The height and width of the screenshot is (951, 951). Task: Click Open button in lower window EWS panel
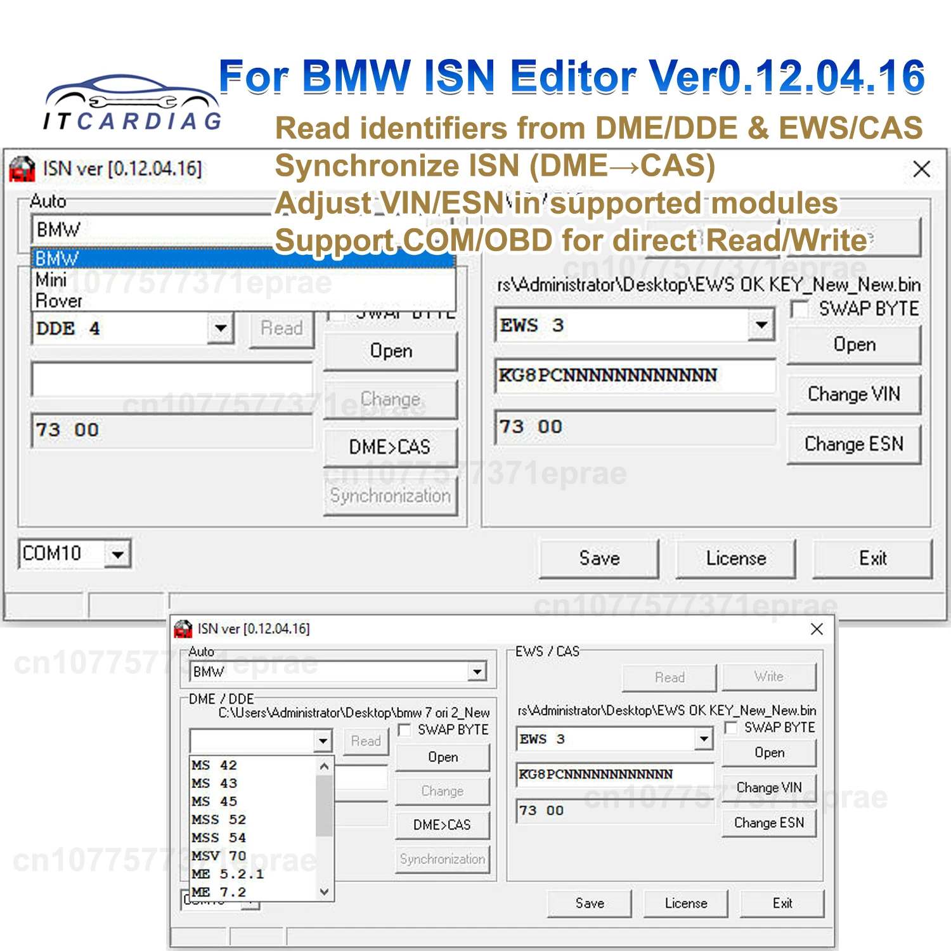tap(769, 753)
